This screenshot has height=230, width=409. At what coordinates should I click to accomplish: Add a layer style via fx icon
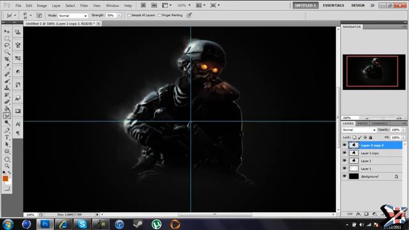[x=359, y=214]
